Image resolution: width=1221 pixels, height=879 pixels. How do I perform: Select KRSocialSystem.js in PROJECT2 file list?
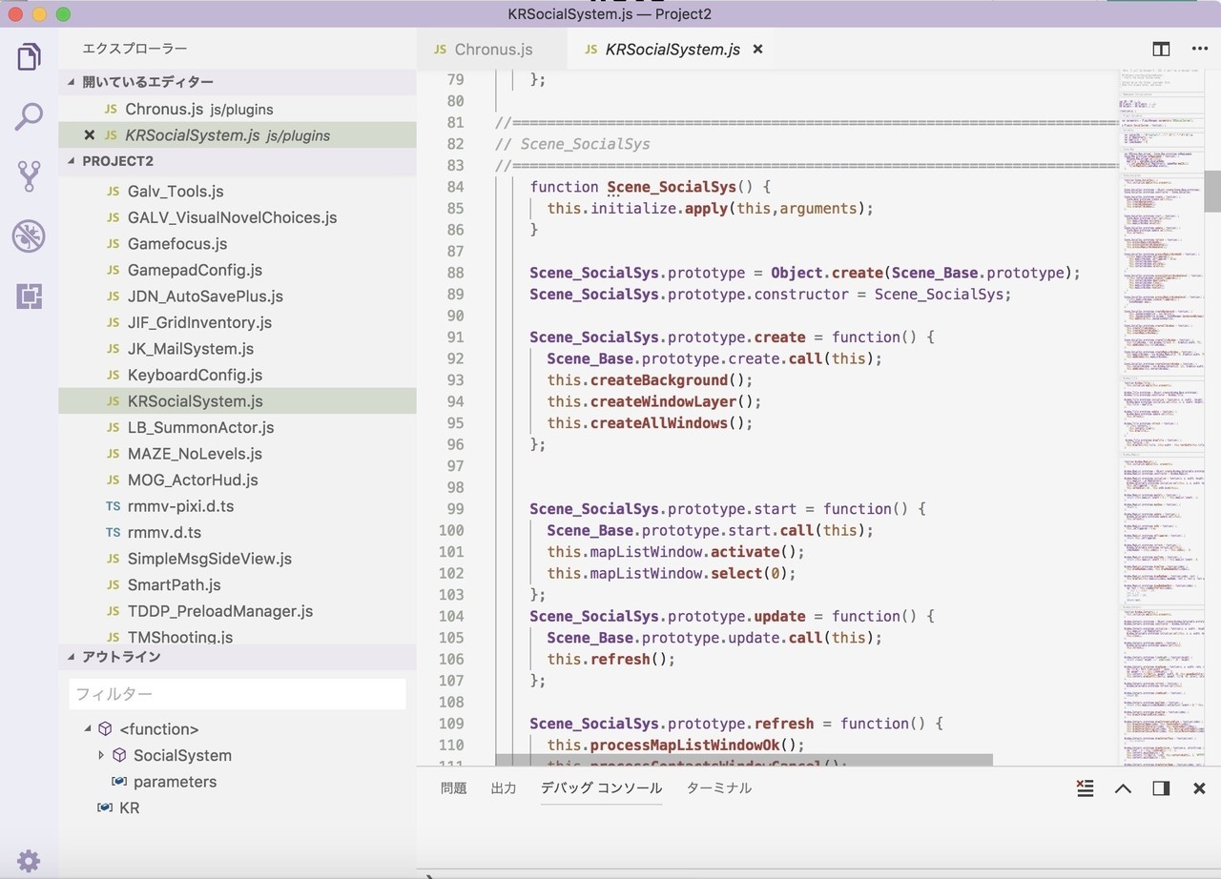click(238, 401)
